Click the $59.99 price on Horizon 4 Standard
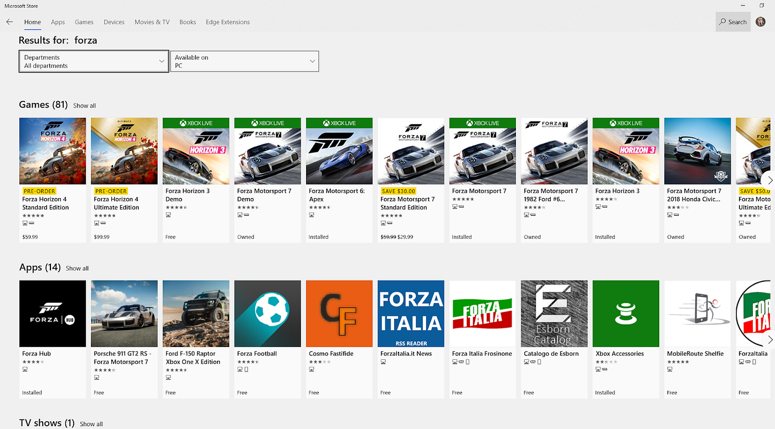 [x=30, y=237]
